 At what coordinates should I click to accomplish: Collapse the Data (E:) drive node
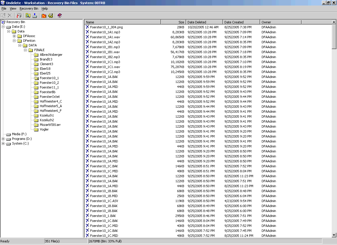click(x=3, y=27)
